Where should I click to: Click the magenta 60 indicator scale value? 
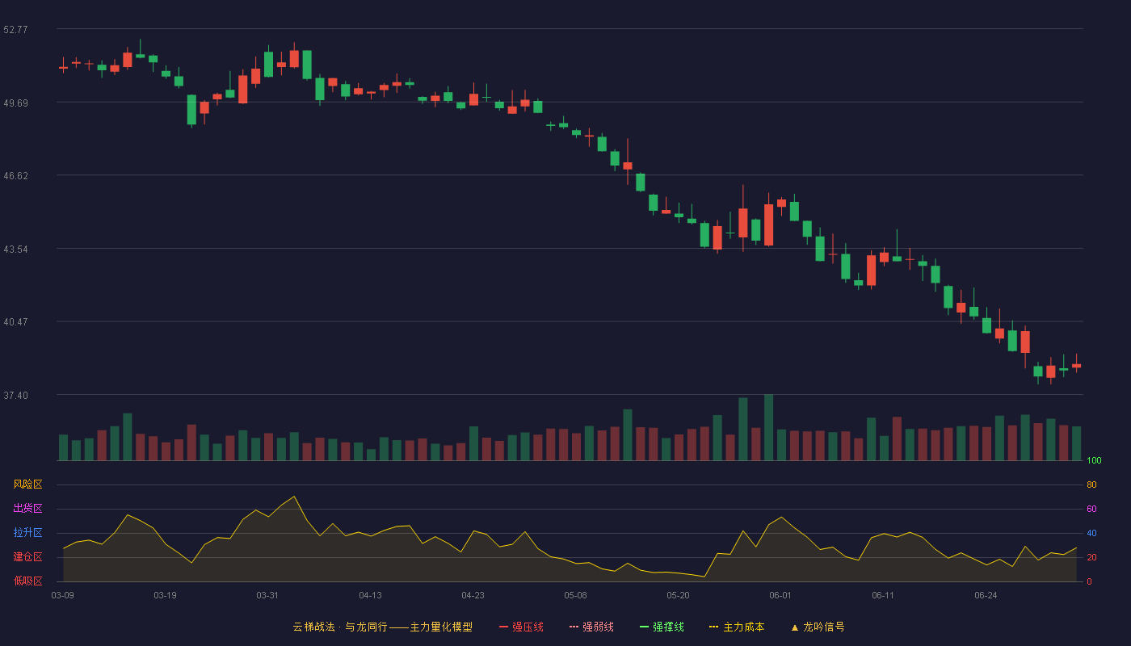1091,510
